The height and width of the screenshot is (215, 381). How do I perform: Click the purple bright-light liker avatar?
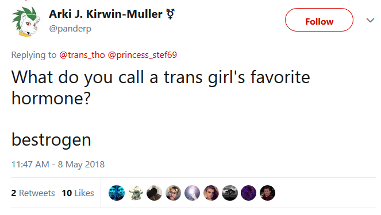tap(192, 193)
